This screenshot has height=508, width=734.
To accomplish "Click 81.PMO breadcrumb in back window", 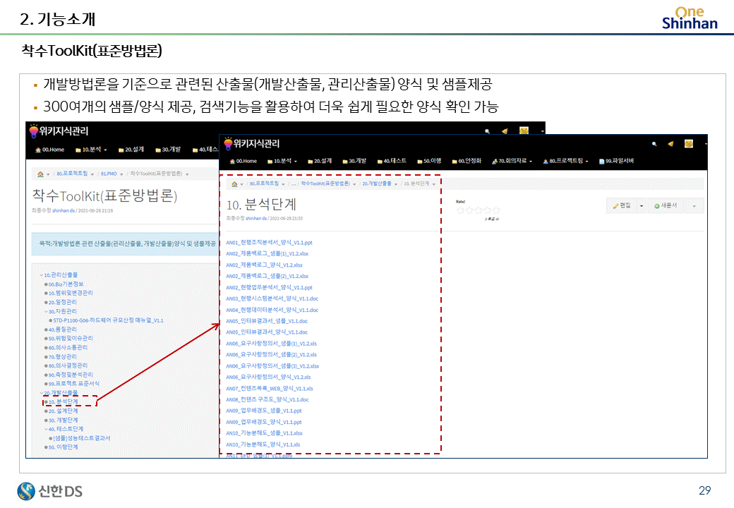I will click(x=109, y=174).
